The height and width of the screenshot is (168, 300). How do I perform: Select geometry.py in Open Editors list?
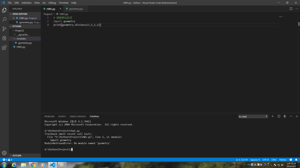pos(26,22)
